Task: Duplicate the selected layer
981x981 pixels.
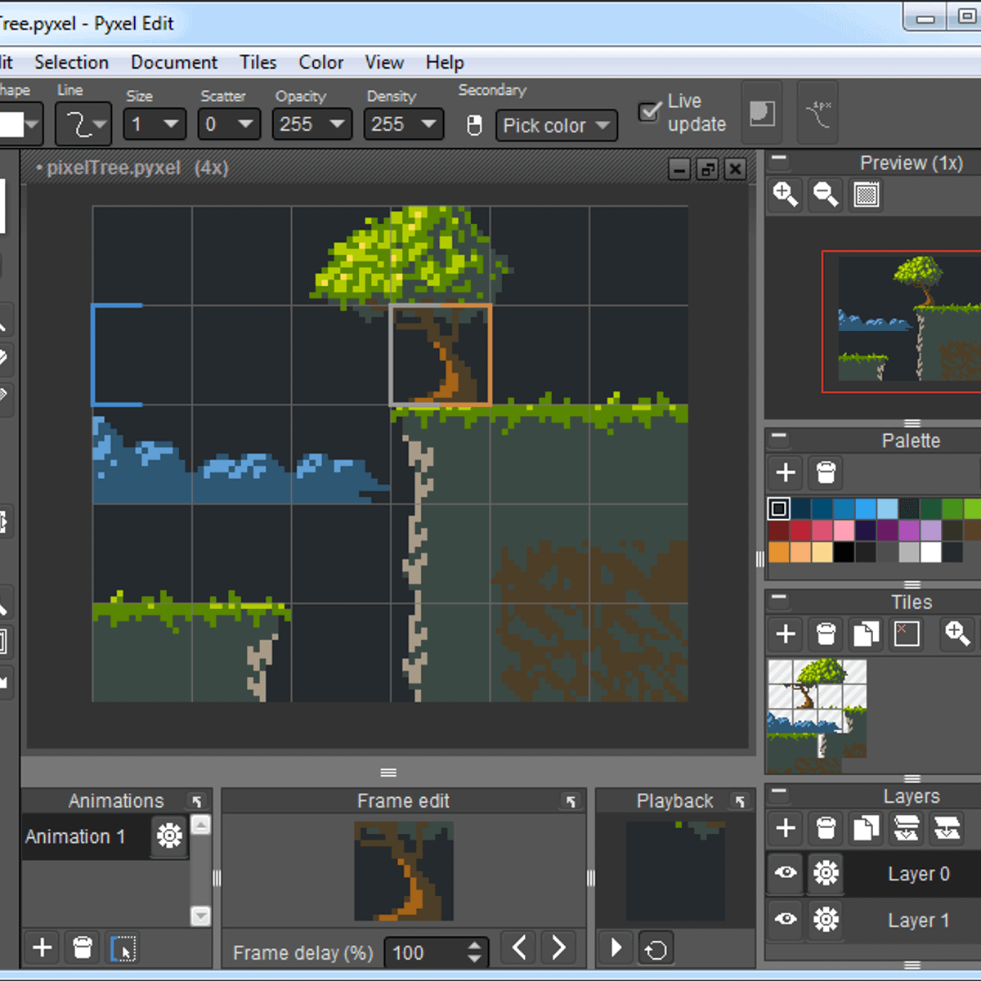Action: 866,828
